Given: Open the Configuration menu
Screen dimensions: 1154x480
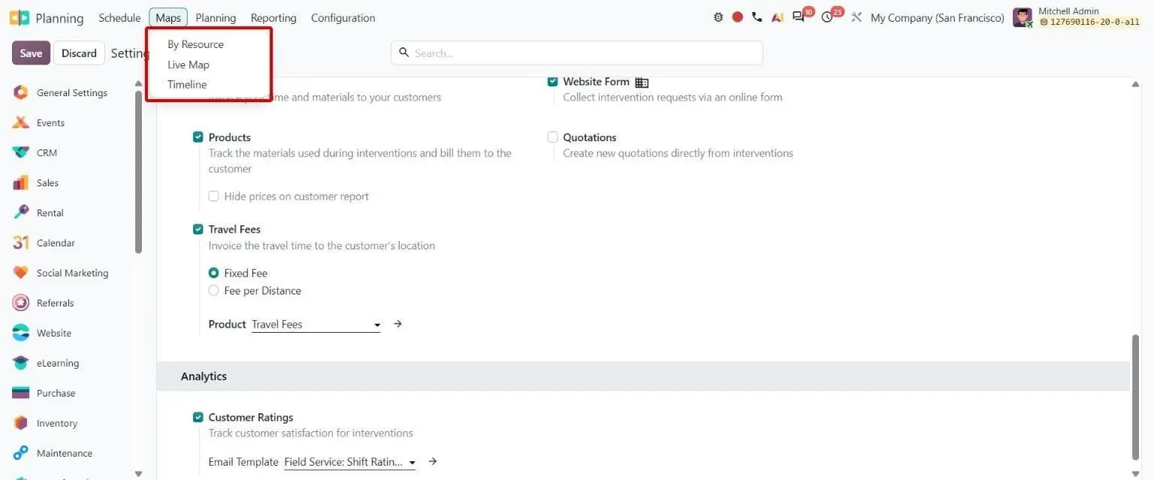Looking at the screenshot, I should click(343, 17).
